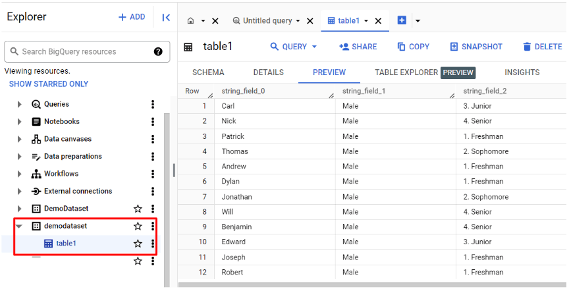This screenshot has width=569, height=291.
Task: Open the QUERY dropdown arrow
Action: pos(314,47)
